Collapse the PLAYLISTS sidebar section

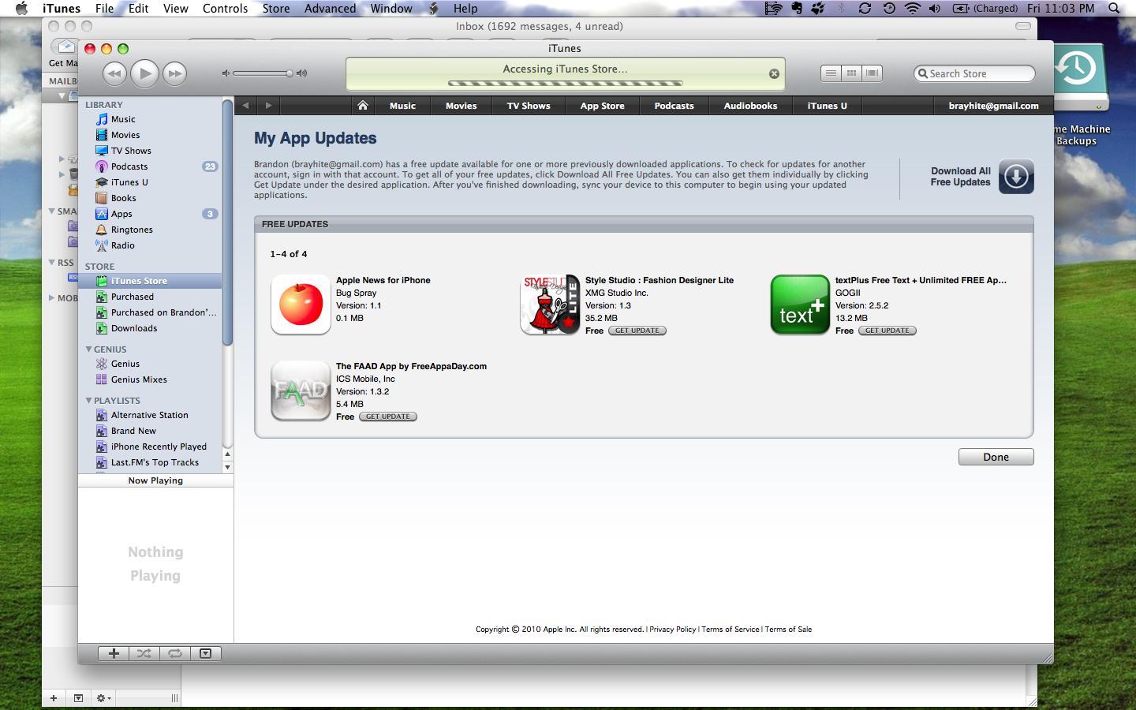coord(88,401)
